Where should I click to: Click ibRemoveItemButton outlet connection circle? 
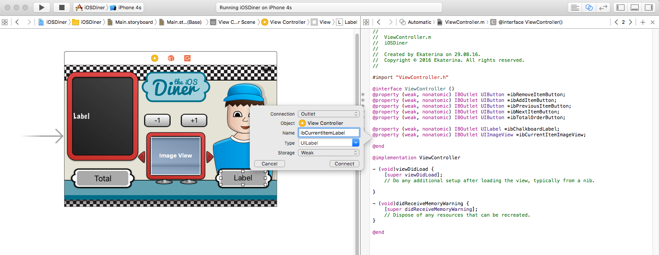[363, 94]
